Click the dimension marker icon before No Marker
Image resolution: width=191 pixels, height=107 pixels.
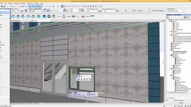[134, 11]
